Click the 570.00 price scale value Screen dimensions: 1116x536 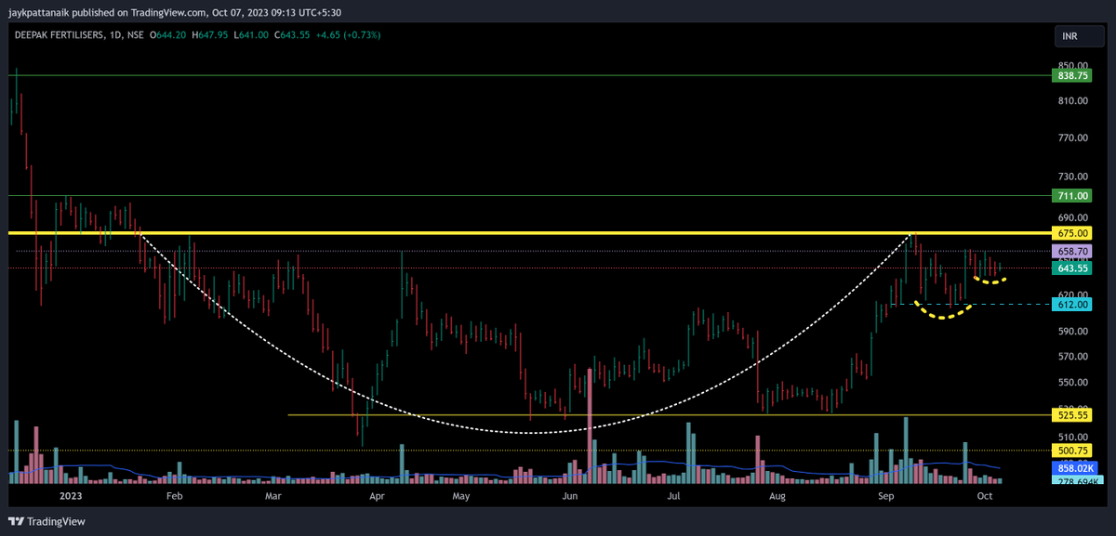click(x=1072, y=356)
